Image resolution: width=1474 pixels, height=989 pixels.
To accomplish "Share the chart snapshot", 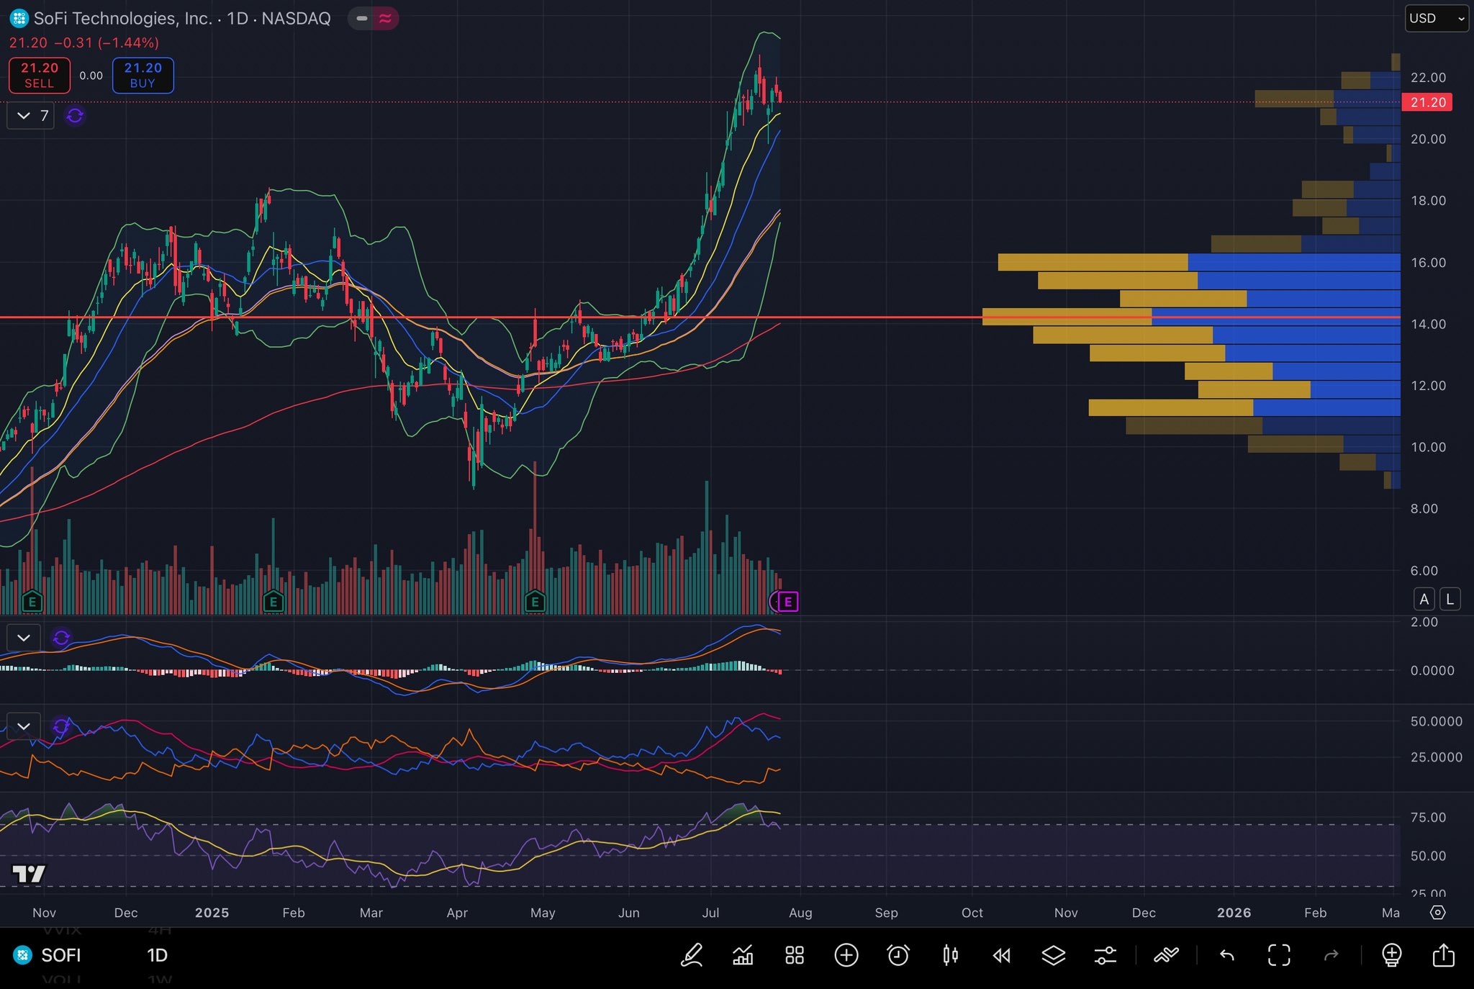I will click(1443, 955).
